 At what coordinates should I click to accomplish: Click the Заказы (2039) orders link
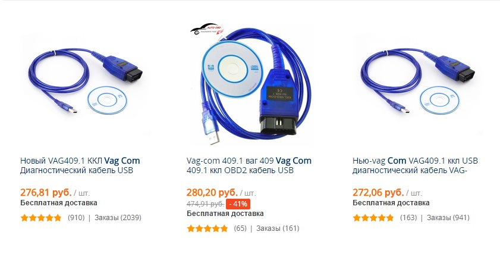click(118, 218)
